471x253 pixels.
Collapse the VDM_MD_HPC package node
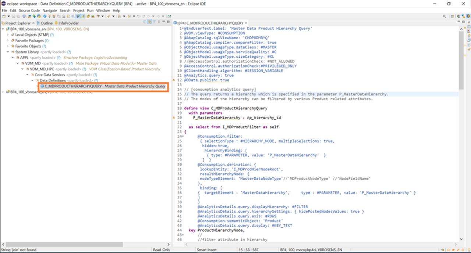[x=22, y=69]
